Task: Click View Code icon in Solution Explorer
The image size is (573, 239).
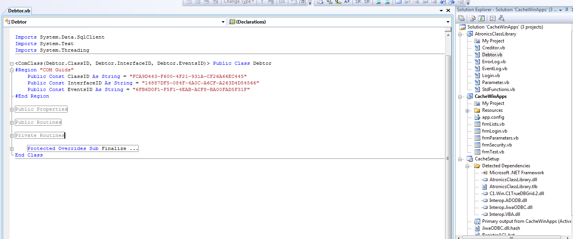Action: pyautogui.click(x=493, y=18)
